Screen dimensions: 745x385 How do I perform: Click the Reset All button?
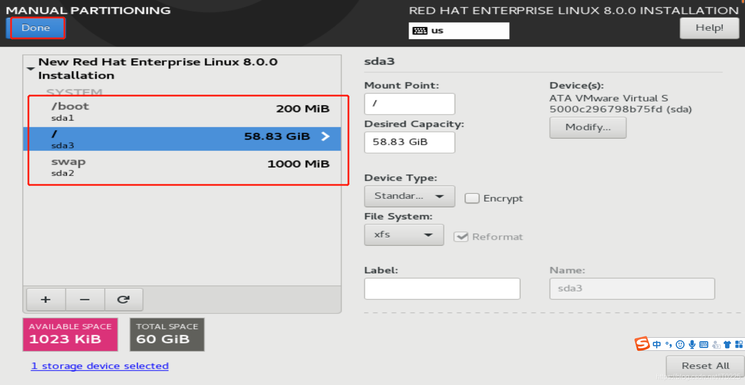coord(705,366)
